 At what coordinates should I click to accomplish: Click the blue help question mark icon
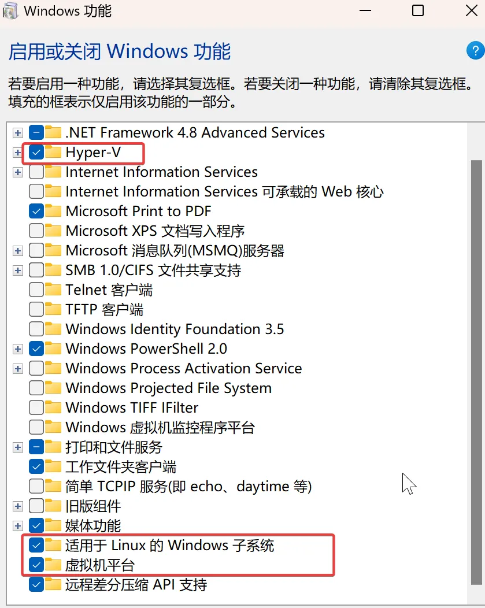[474, 51]
